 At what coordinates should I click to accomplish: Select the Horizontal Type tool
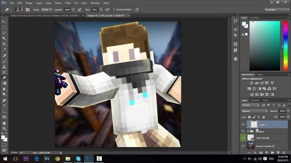click(4, 106)
